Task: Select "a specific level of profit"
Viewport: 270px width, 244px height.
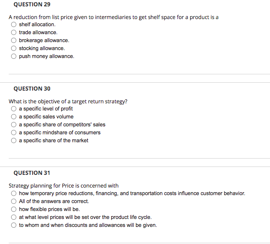Action: (14, 109)
